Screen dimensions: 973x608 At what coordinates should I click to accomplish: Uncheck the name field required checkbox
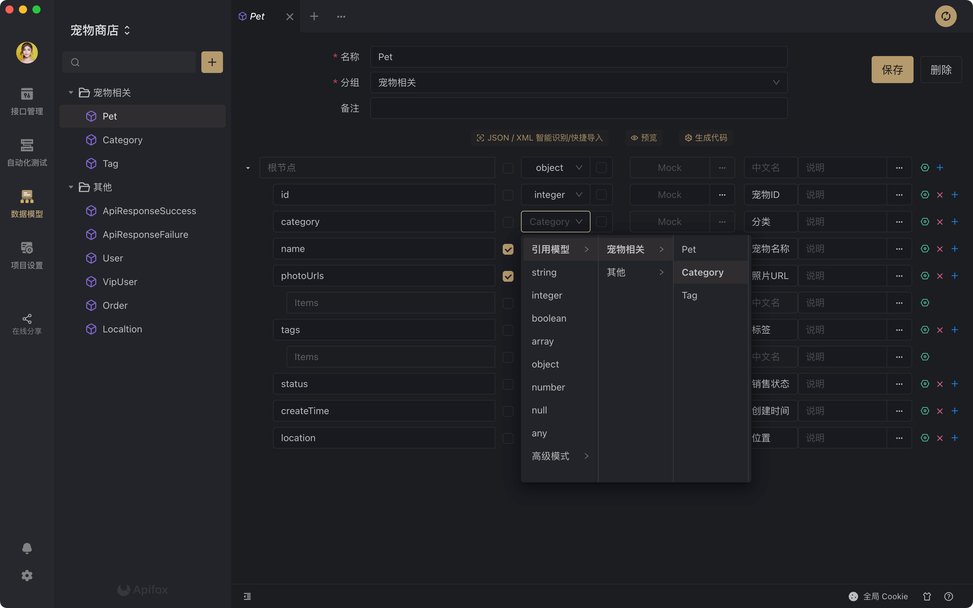[x=508, y=249]
